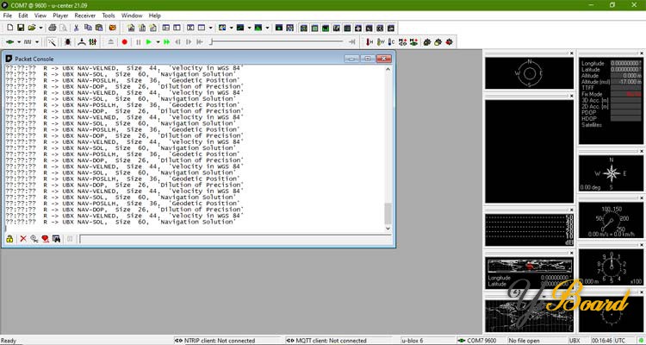Click the red Record button in player toolbar

pyautogui.click(x=125, y=41)
